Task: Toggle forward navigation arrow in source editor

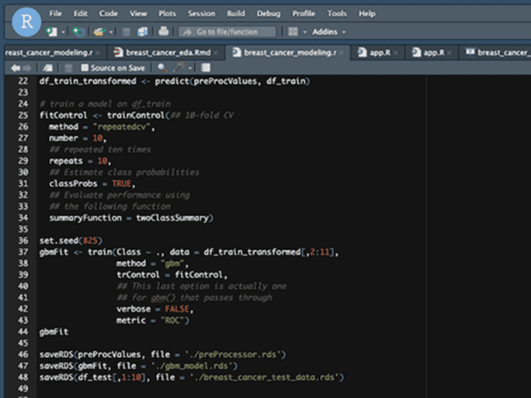Action: pyautogui.click(x=27, y=68)
